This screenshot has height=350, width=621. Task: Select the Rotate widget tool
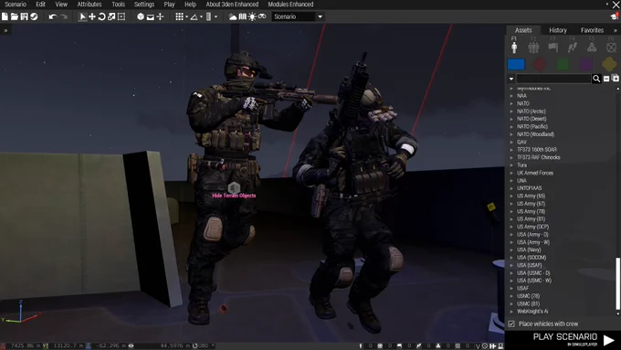click(x=101, y=16)
